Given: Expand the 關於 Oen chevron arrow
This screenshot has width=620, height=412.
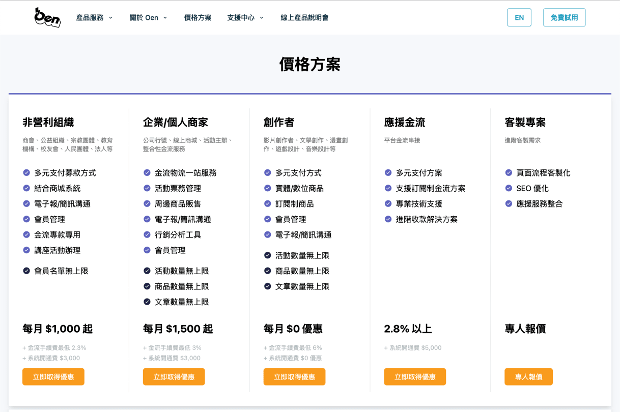Looking at the screenshot, I should [x=165, y=17].
